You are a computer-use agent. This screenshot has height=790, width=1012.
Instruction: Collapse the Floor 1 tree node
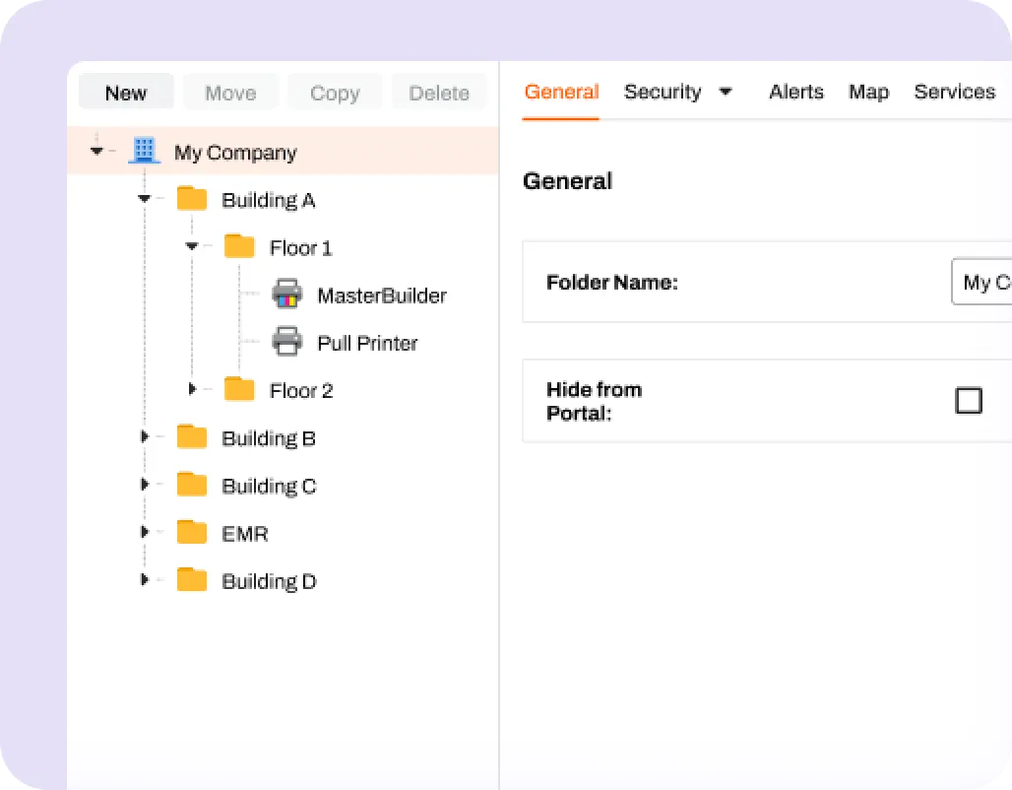click(x=192, y=246)
